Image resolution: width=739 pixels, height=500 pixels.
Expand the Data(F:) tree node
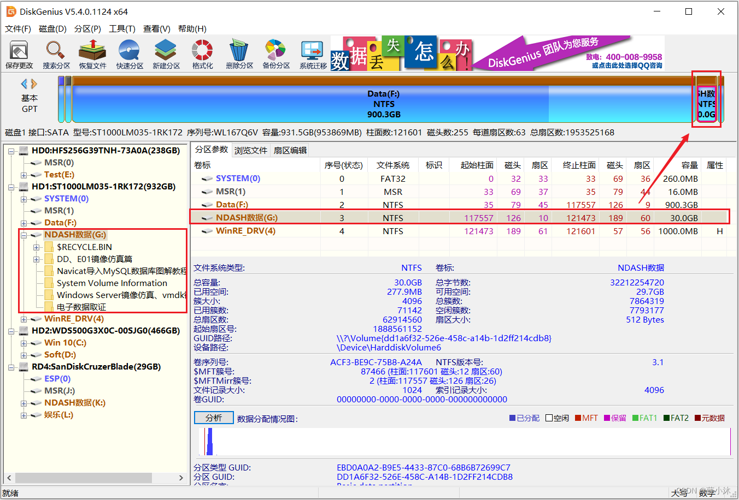24,223
